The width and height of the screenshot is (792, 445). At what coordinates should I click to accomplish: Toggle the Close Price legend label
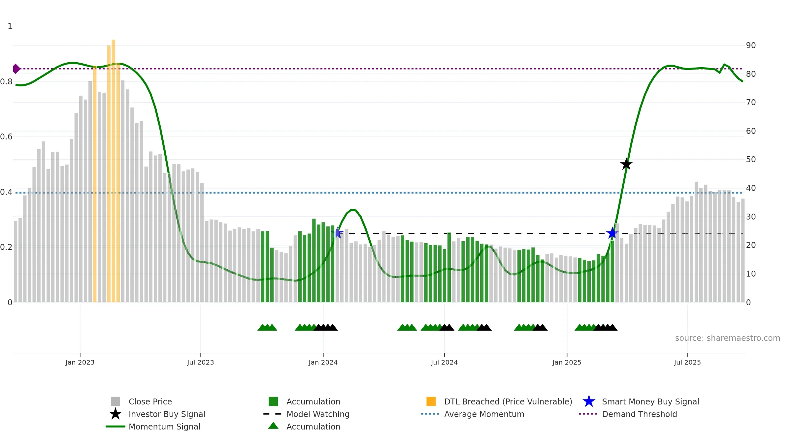(150, 401)
